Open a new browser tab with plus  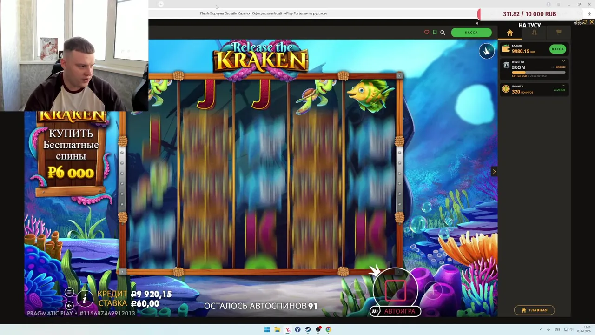pos(161,4)
